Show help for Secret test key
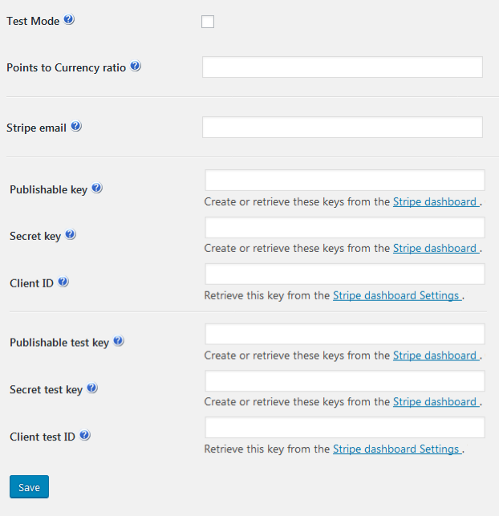This screenshot has width=499, height=516. click(92, 388)
